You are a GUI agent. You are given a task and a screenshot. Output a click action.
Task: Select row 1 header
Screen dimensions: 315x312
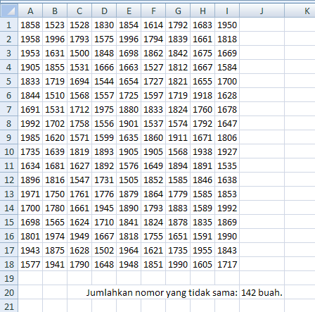tap(9, 25)
